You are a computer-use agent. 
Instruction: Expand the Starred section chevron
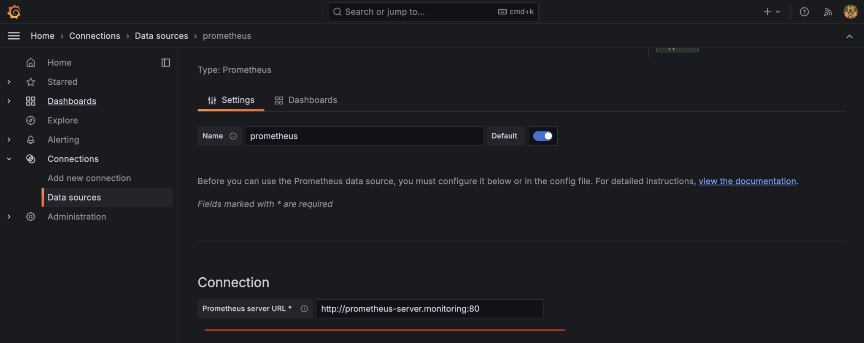[x=9, y=82]
